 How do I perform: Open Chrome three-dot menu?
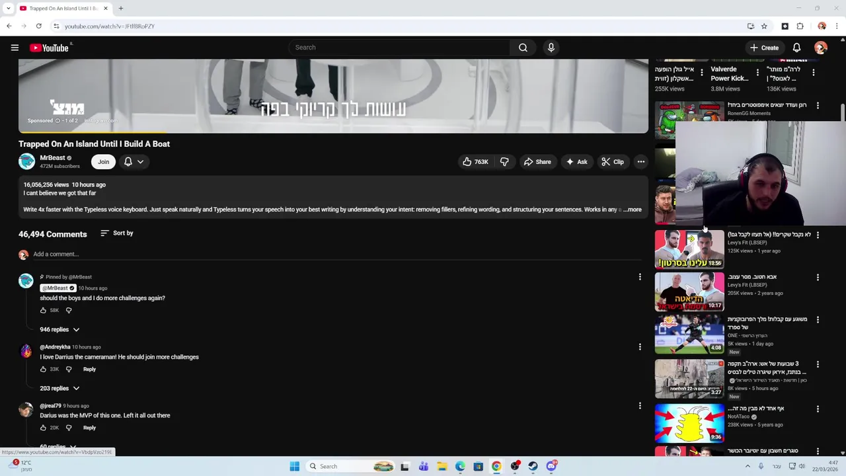click(x=837, y=26)
